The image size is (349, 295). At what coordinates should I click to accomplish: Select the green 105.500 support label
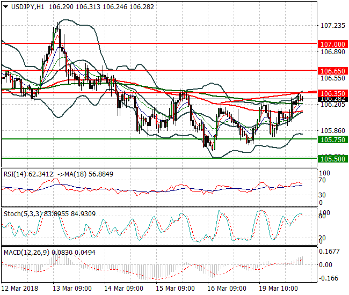[333, 159]
